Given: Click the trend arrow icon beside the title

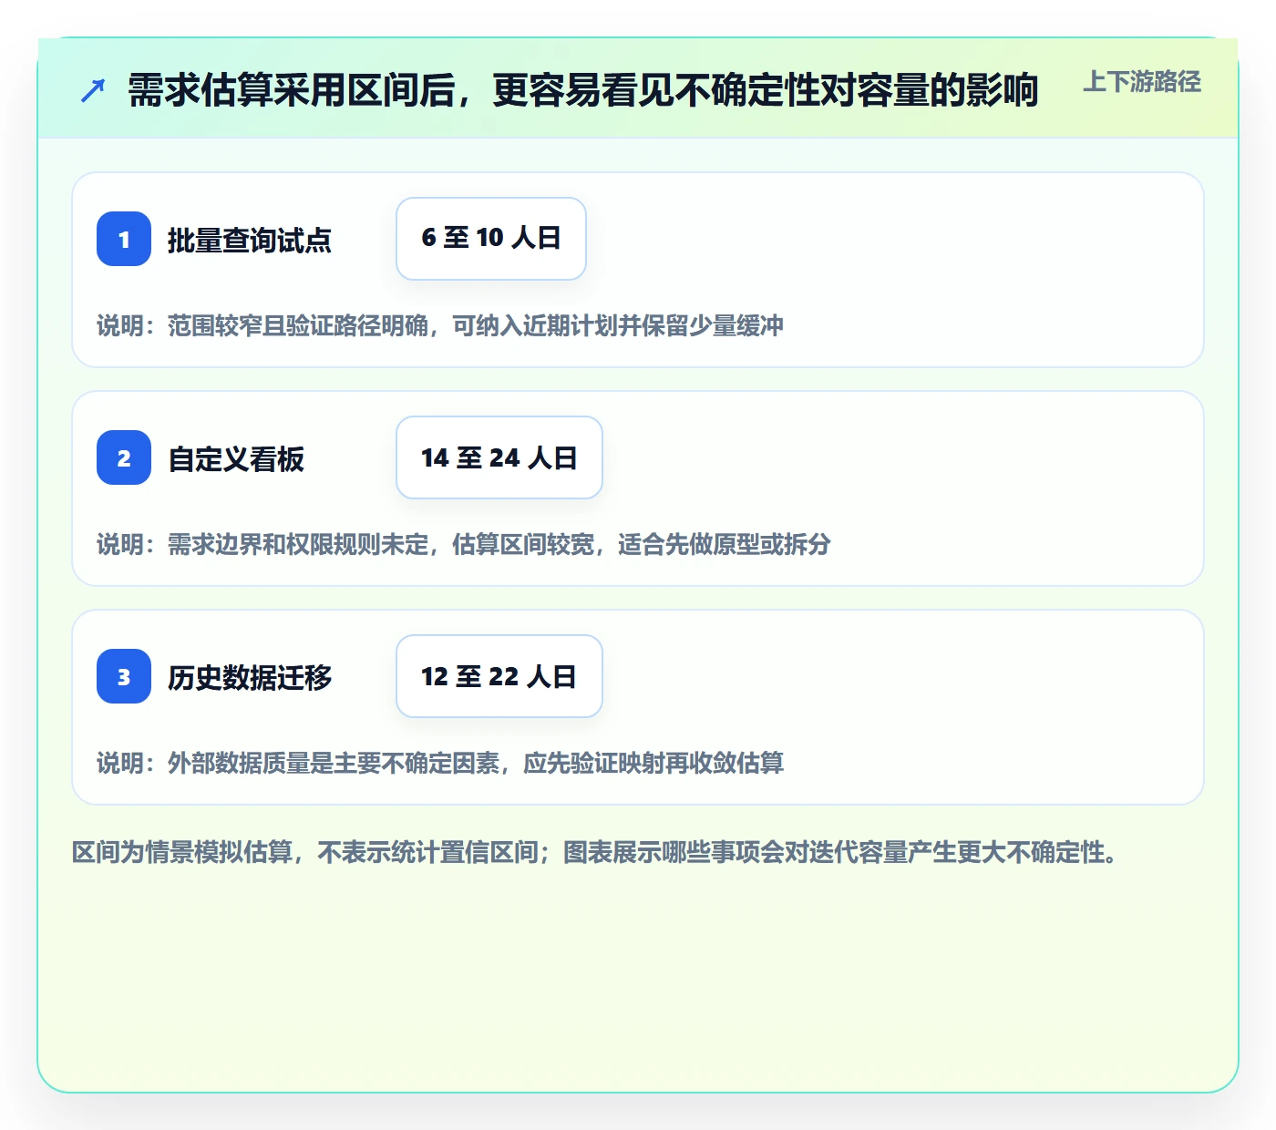Looking at the screenshot, I should 93,90.
